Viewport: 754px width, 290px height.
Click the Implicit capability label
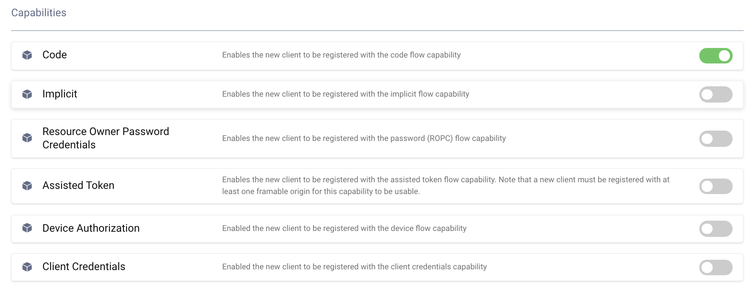[60, 94]
